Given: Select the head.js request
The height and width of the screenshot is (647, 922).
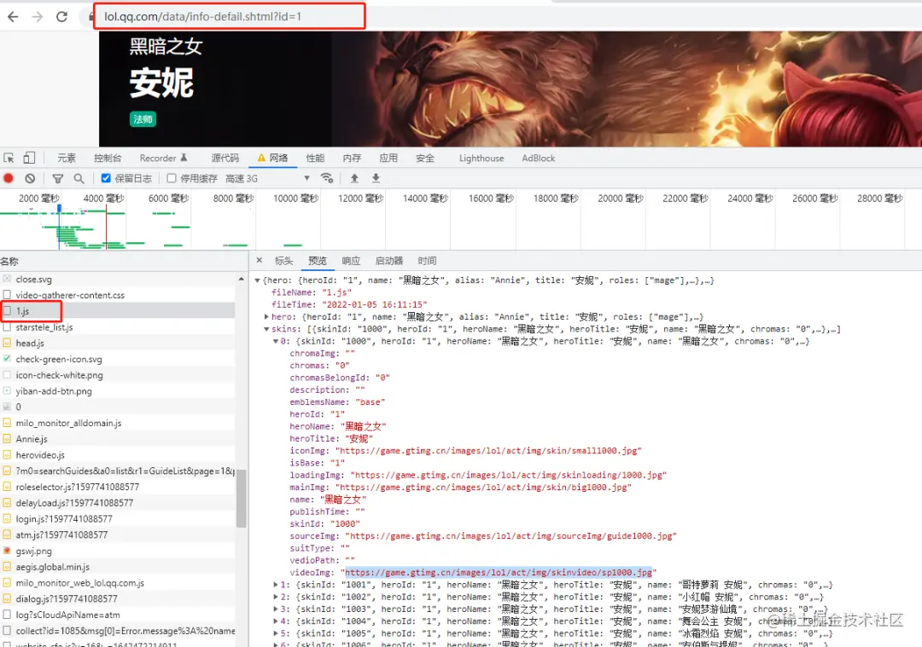Looking at the screenshot, I should pyautogui.click(x=118, y=343).
